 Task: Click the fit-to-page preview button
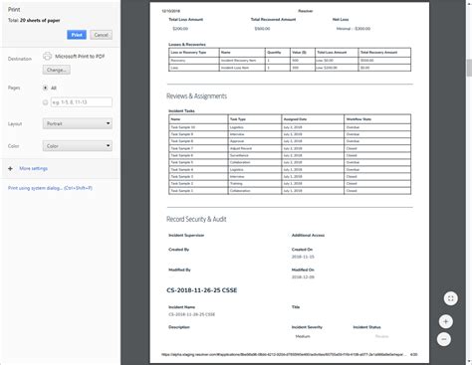[451, 298]
